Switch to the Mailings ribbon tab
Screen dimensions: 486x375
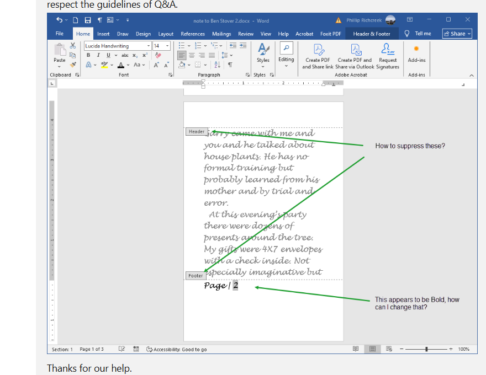pos(221,33)
